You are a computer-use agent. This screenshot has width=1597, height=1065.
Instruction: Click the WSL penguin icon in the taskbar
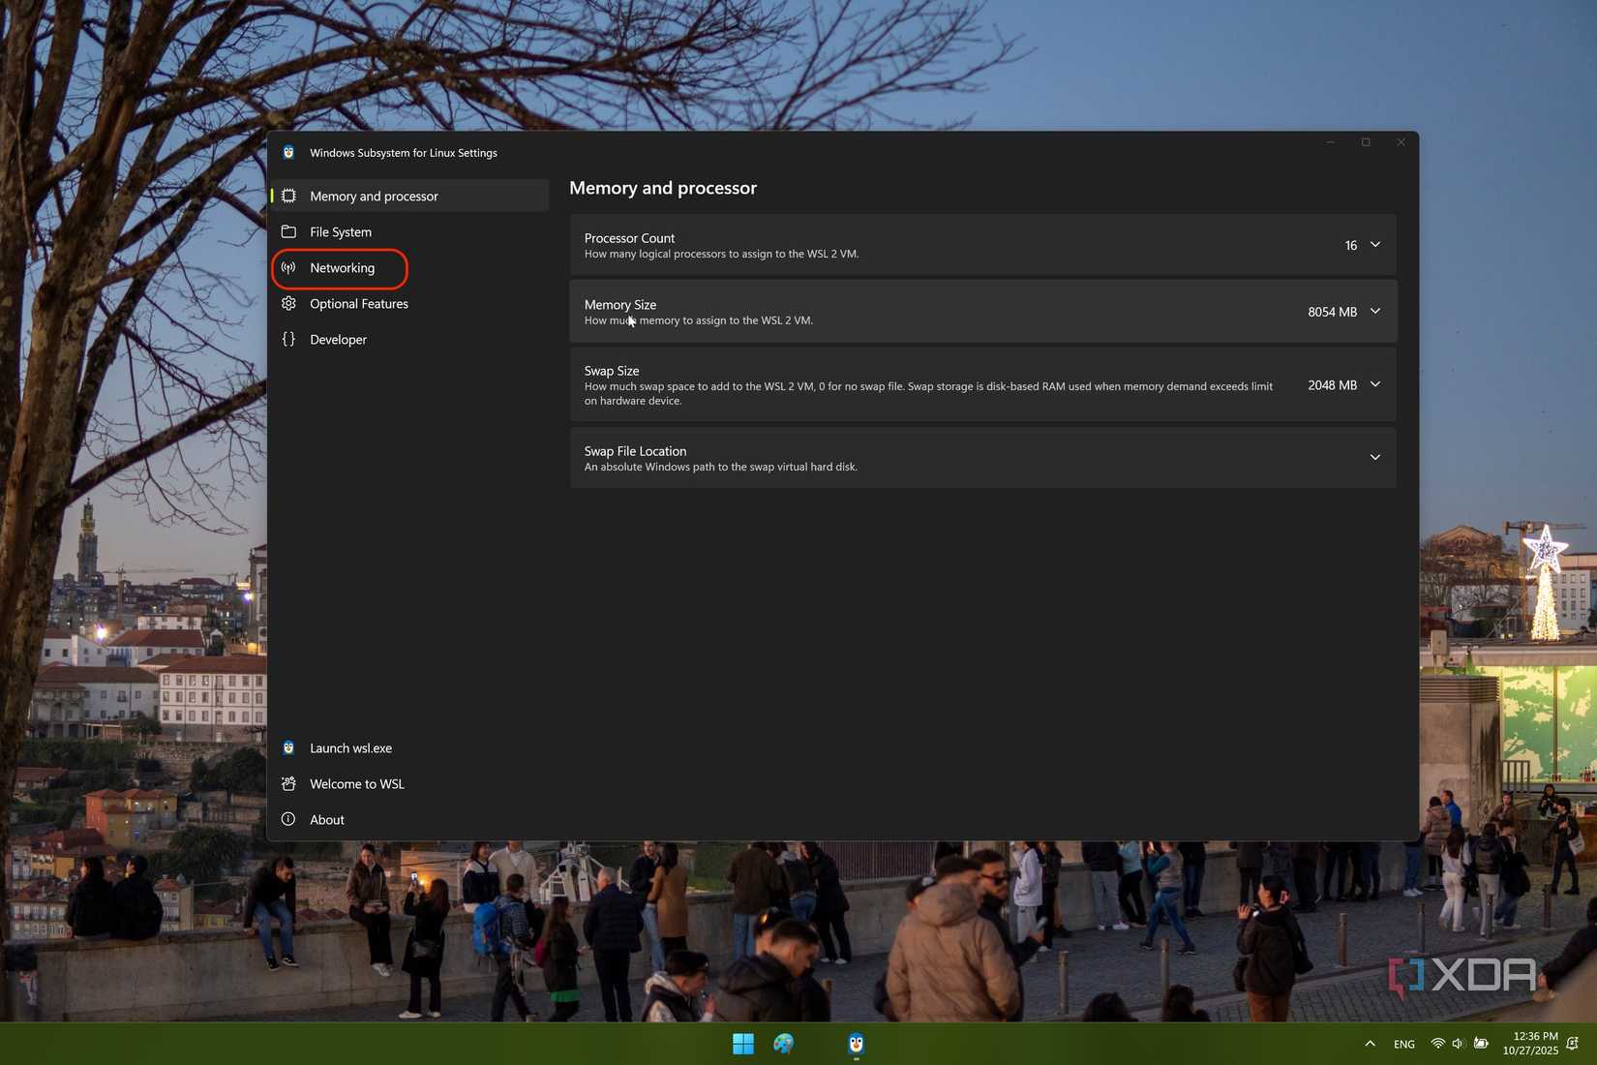tap(856, 1045)
